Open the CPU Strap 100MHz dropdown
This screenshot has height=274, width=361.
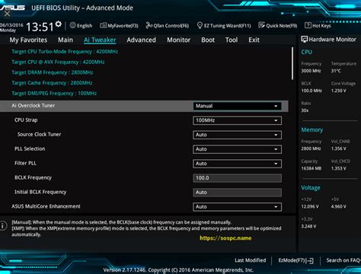(x=237, y=120)
